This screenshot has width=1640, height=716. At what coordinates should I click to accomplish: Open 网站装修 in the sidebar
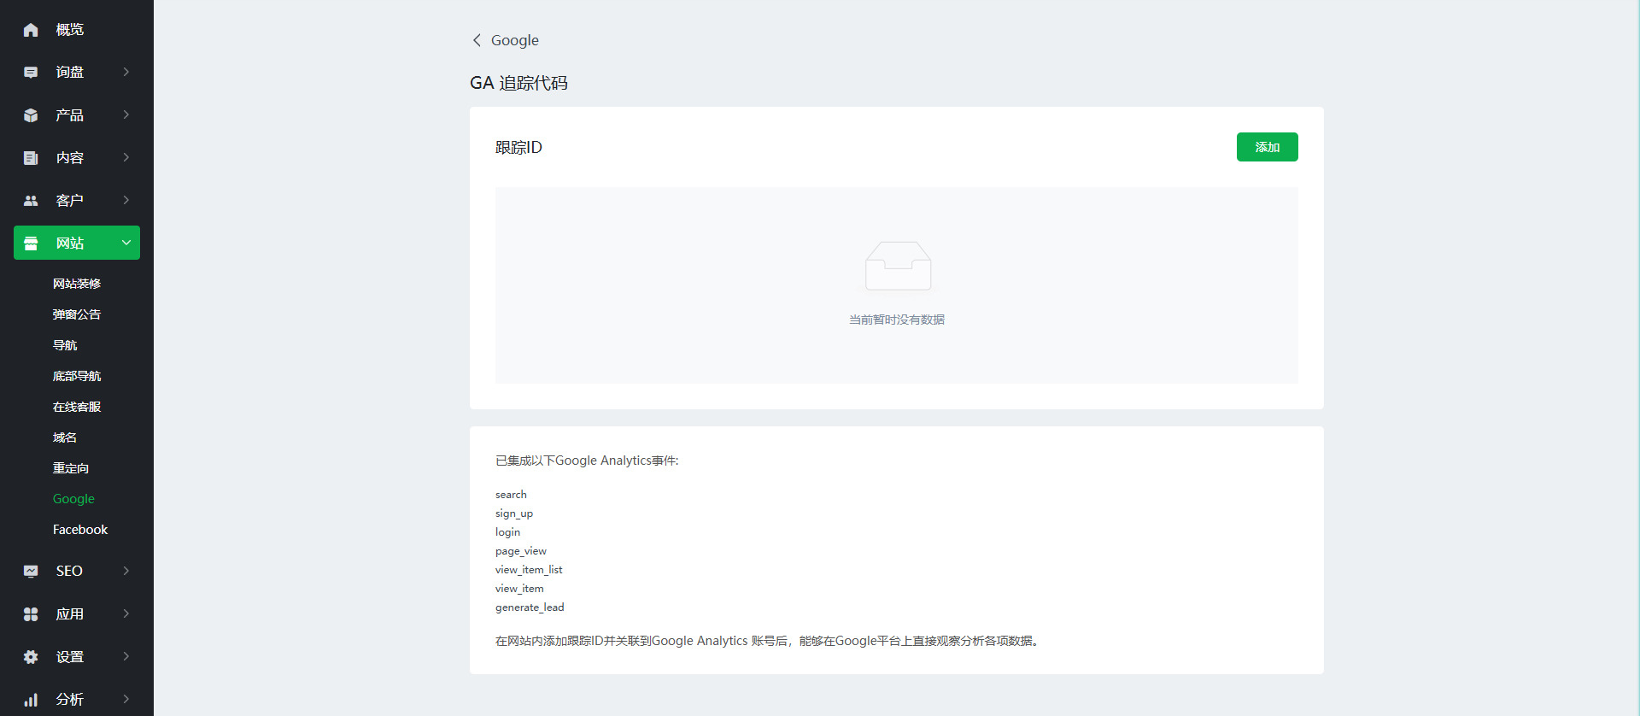coord(77,284)
